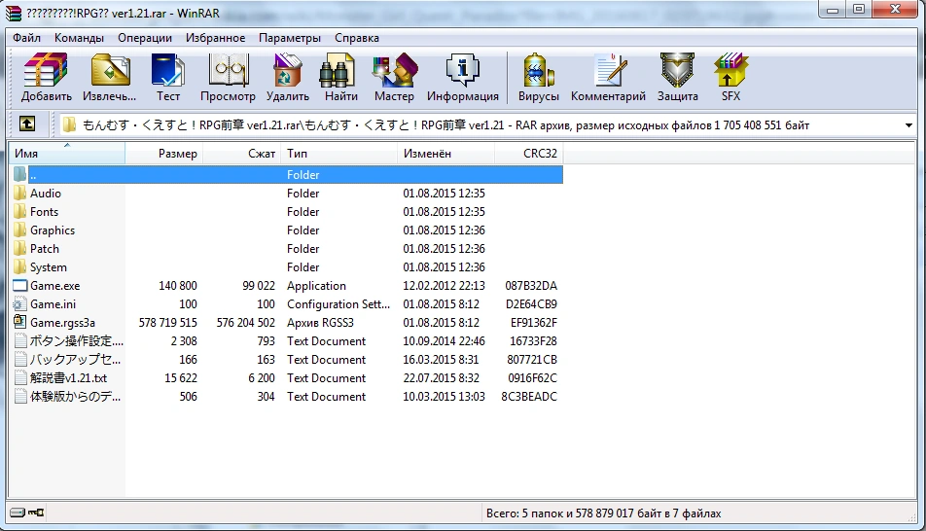Screen dimensions: 926x531
Task: Select the 体験版からのデ... text file
Action: (76, 397)
